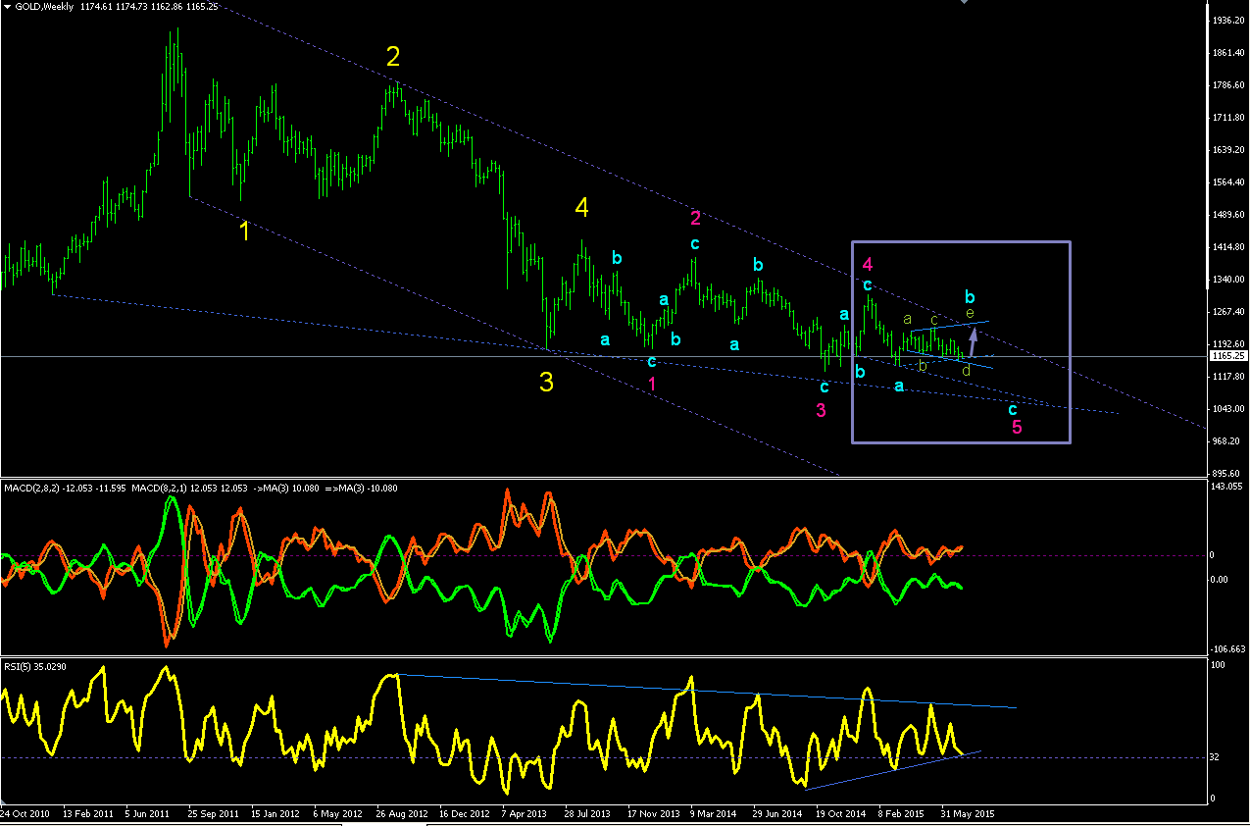
Task: Click the 1711.80 price axis value
Action: point(1227,117)
